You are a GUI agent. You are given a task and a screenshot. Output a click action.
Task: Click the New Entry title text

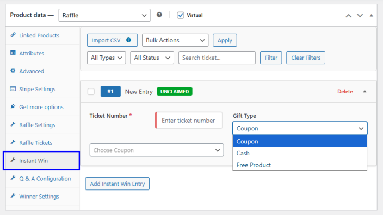tap(139, 92)
